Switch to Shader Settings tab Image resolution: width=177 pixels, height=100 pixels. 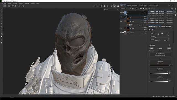tap(166, 27)
